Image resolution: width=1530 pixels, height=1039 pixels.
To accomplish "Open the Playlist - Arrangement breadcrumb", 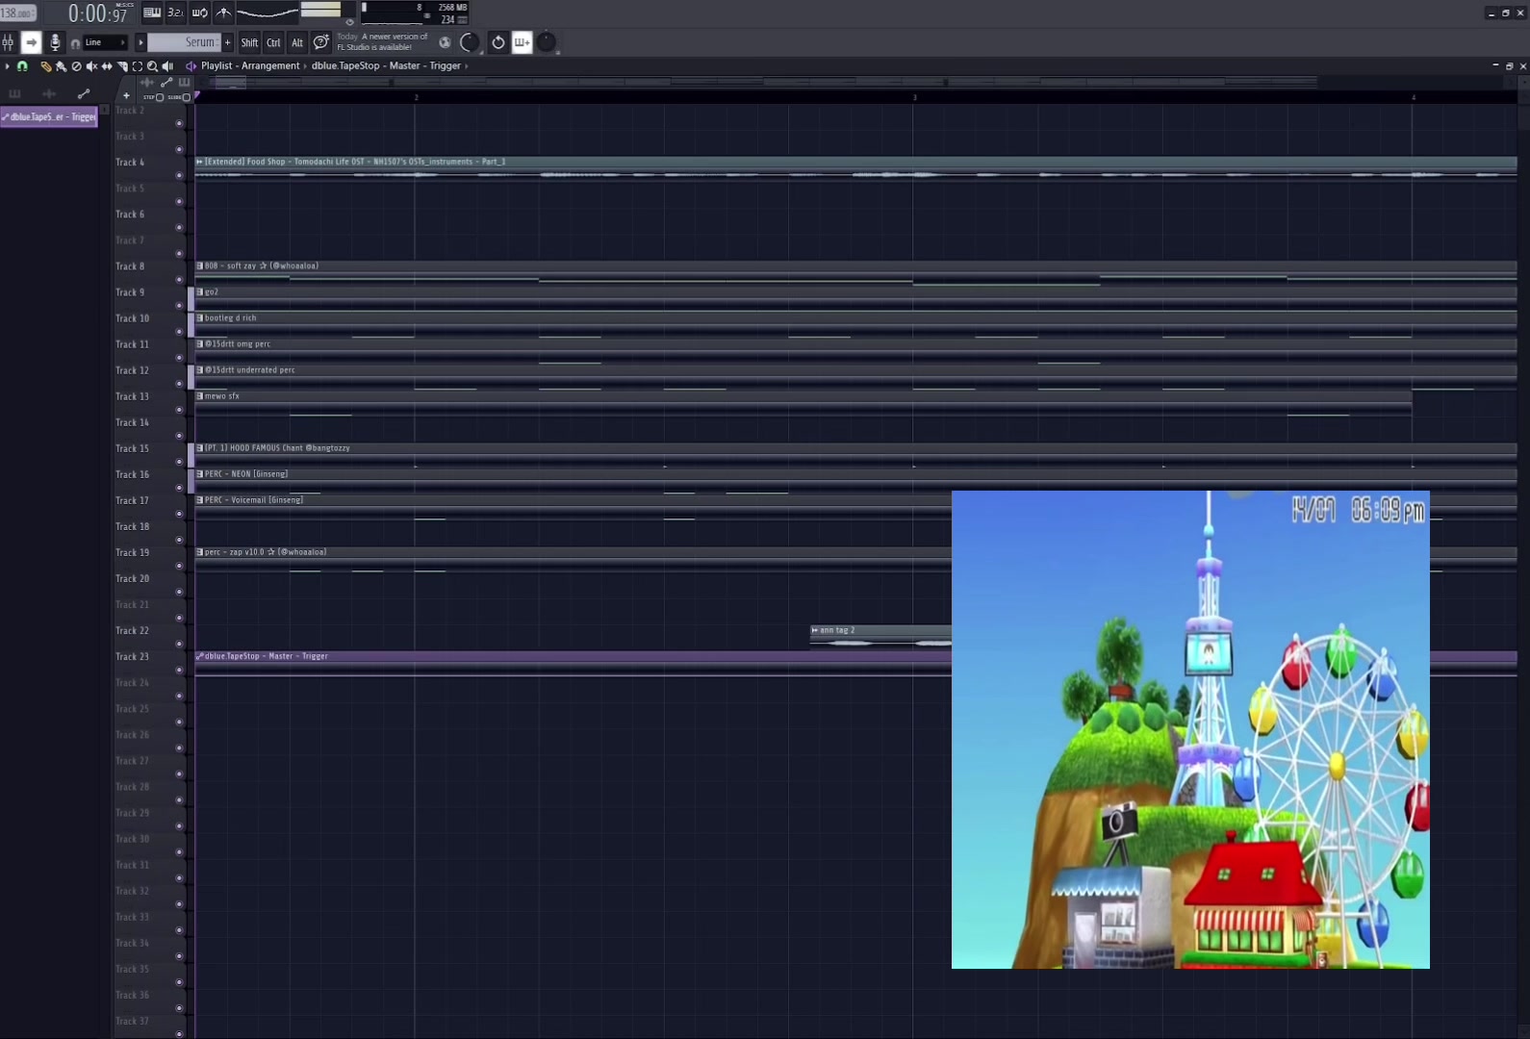I will (250, 66).
